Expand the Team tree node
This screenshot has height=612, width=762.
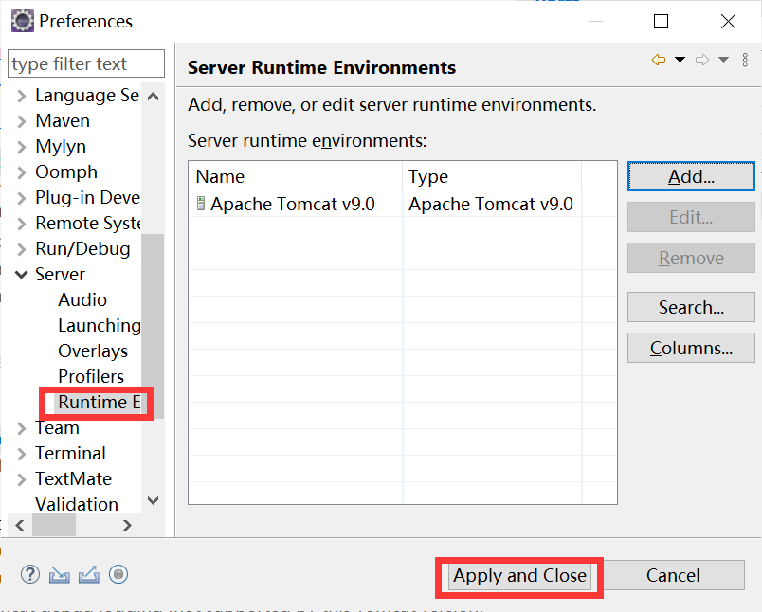[21, 428]
